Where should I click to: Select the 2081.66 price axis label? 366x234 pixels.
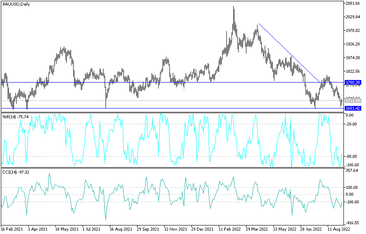coord(353,3)
